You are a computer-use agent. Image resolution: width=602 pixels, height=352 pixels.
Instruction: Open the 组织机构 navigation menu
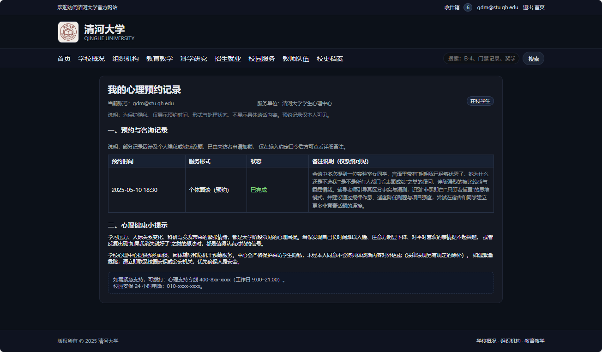pos(124,59)
